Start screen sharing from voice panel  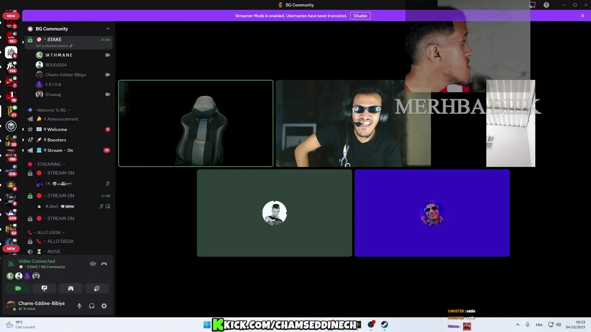point(44,288)
